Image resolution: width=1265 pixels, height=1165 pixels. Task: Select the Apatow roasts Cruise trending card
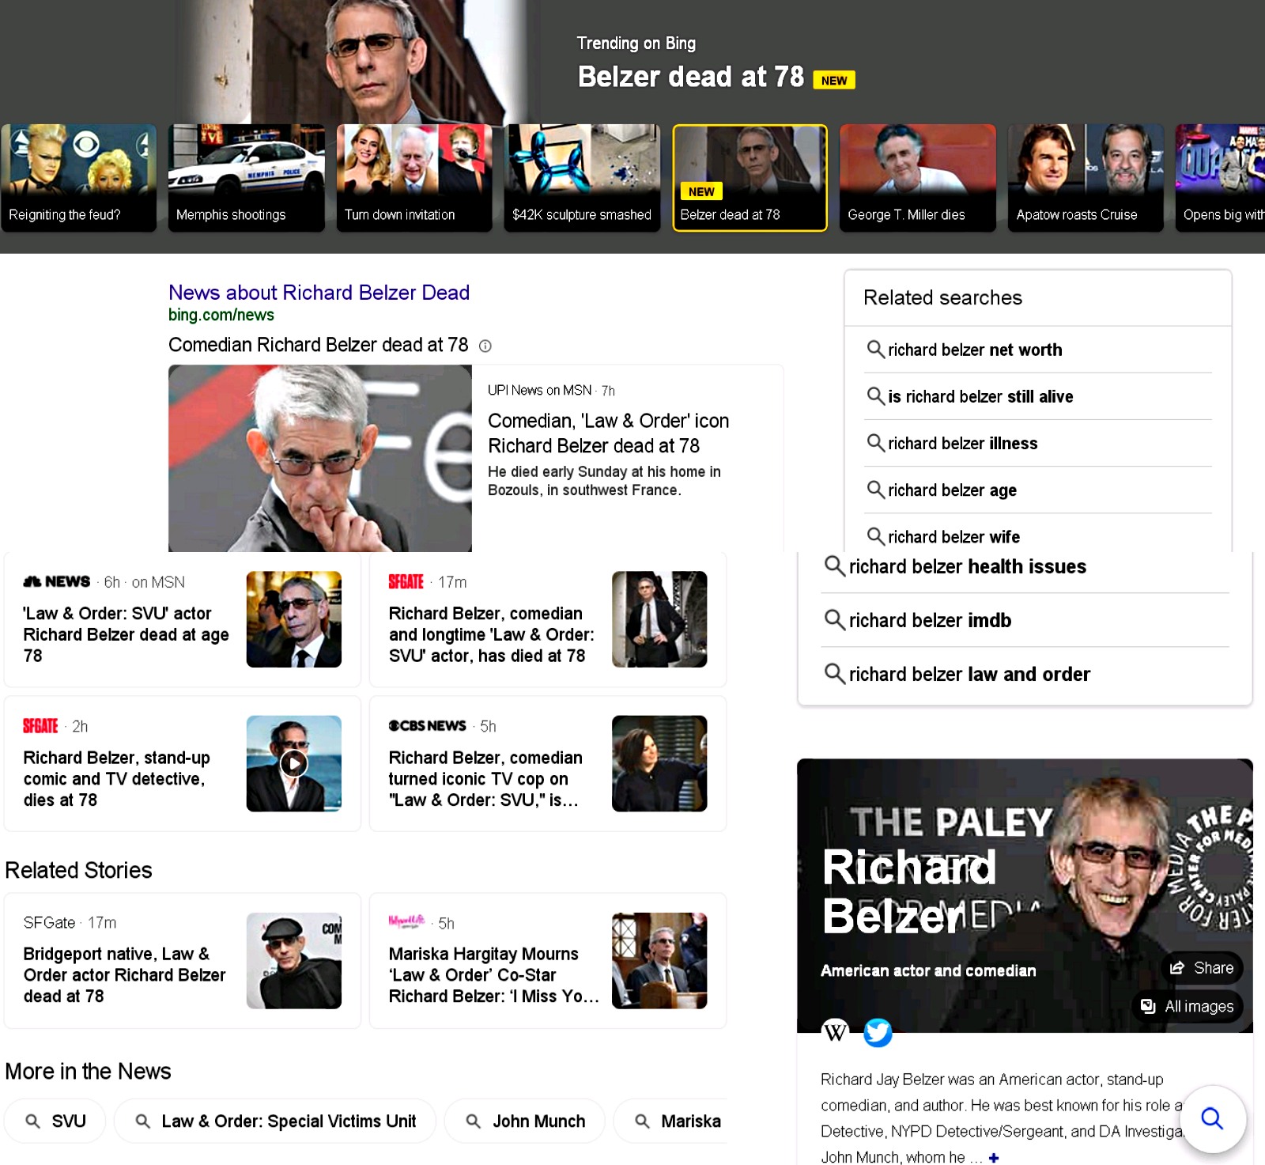coord(1086,178)
